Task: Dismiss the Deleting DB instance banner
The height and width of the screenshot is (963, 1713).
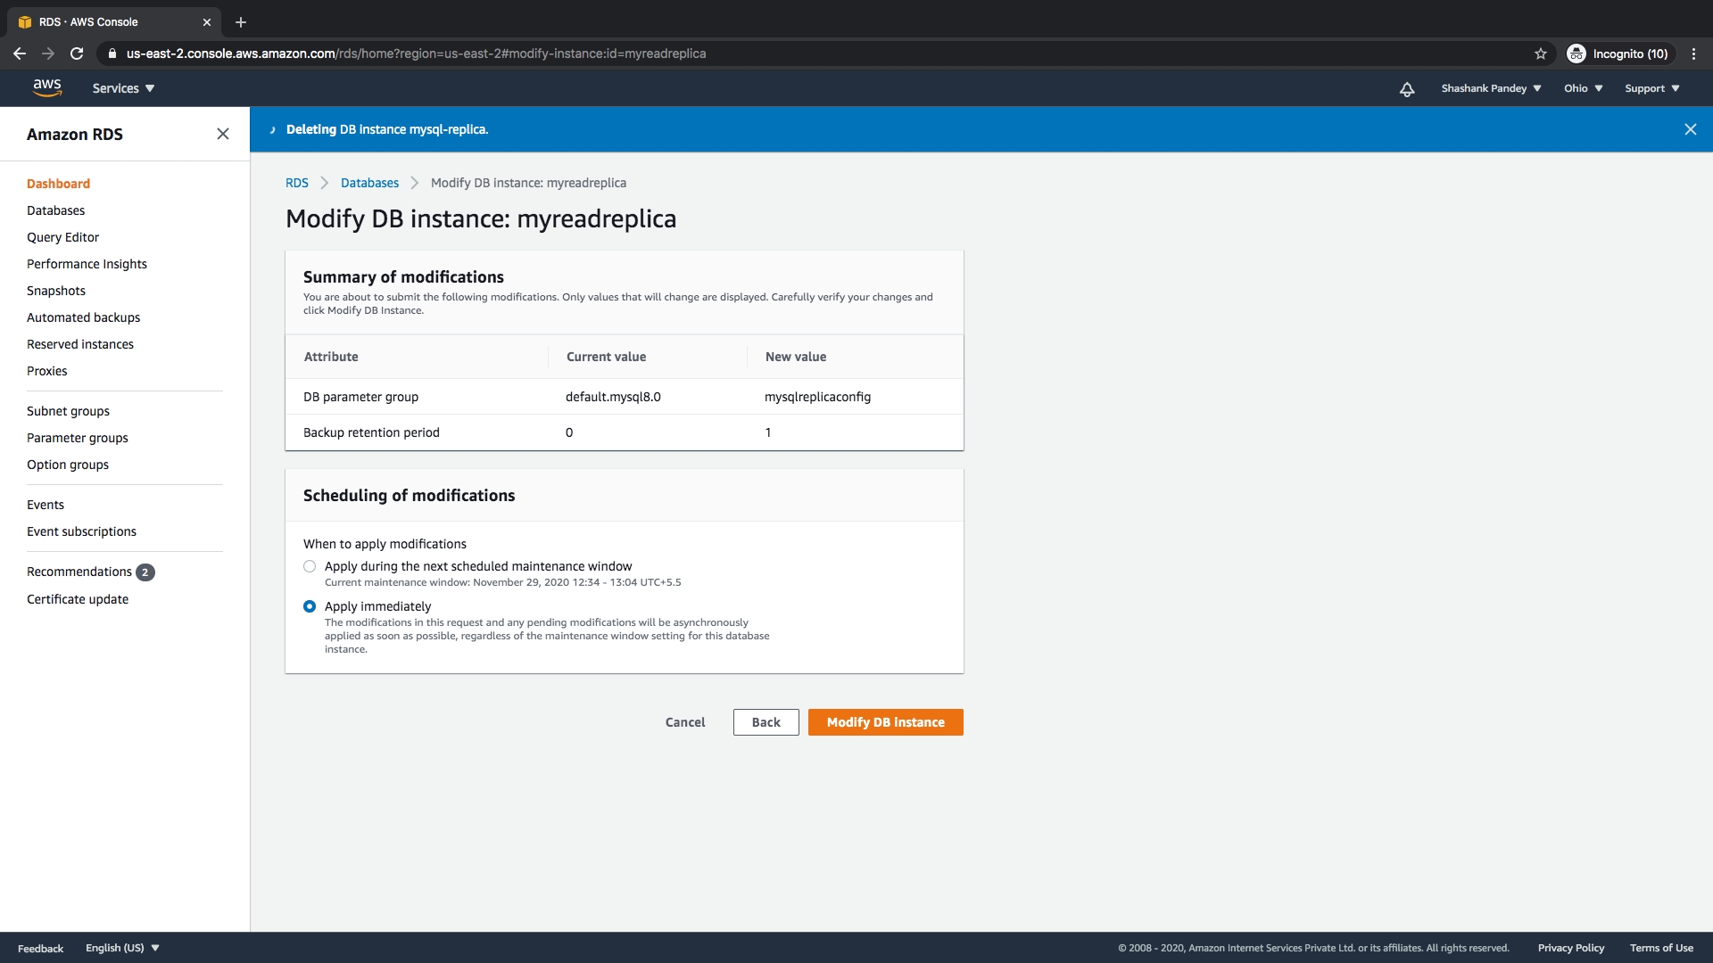Action: click(x=1690, y=129)
